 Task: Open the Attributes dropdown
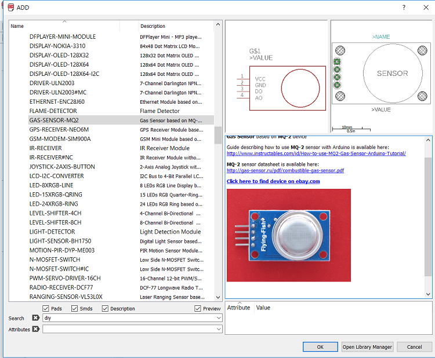[219, 329]
